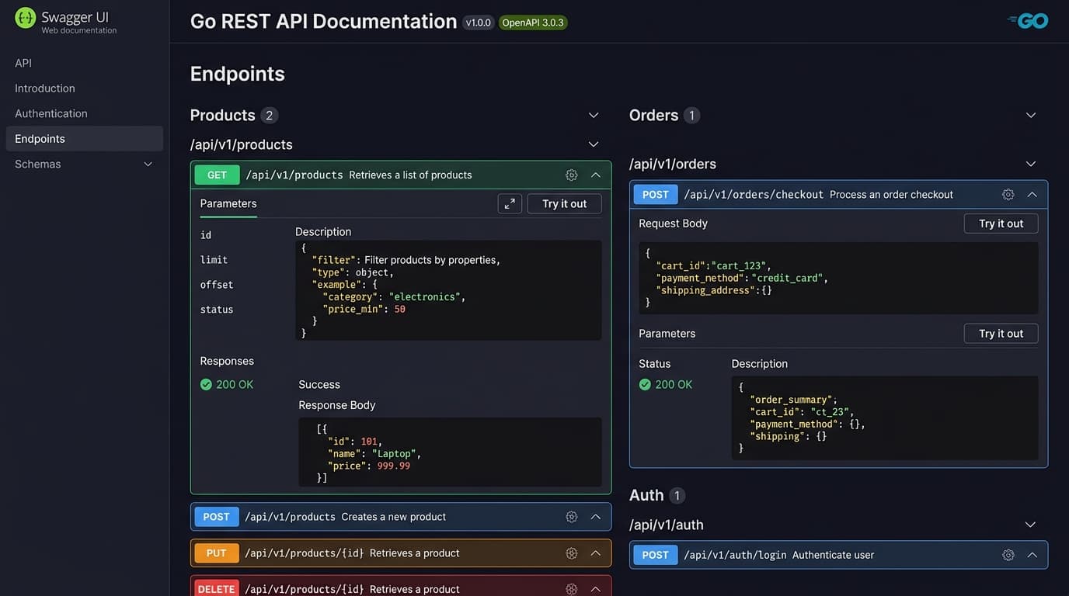Select the id parameter
The image size is (1069, 596).
tap(206, 235)
